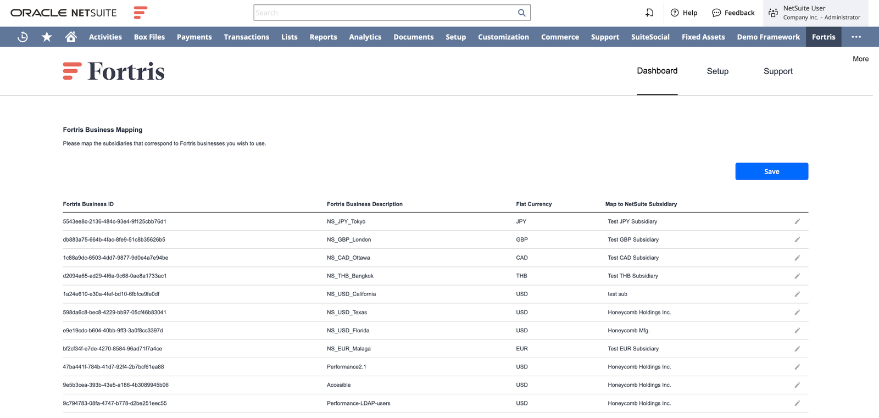Image resolution: width=879 pixels, height=418 pixels.
Task: Save the business mapping
Action: pos(772,171)
